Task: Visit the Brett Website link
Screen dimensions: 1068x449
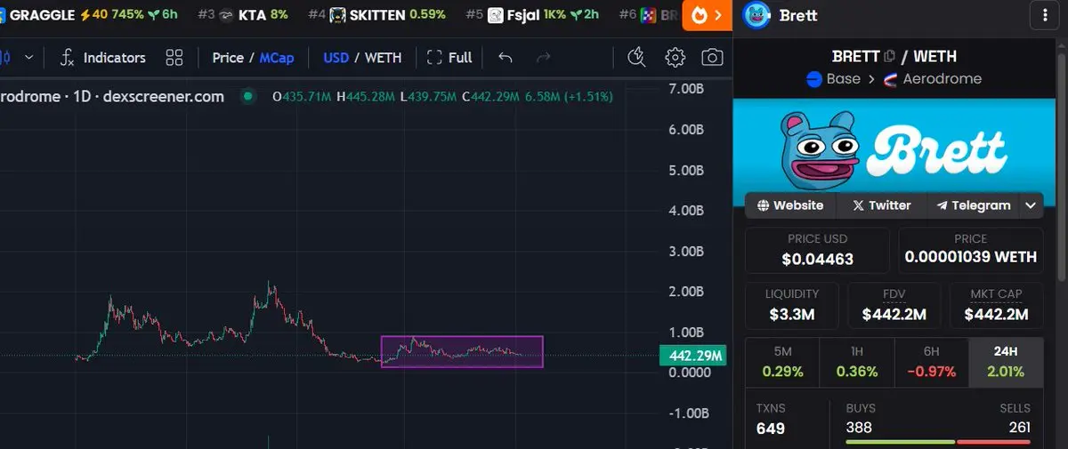Action: point(790,205)
